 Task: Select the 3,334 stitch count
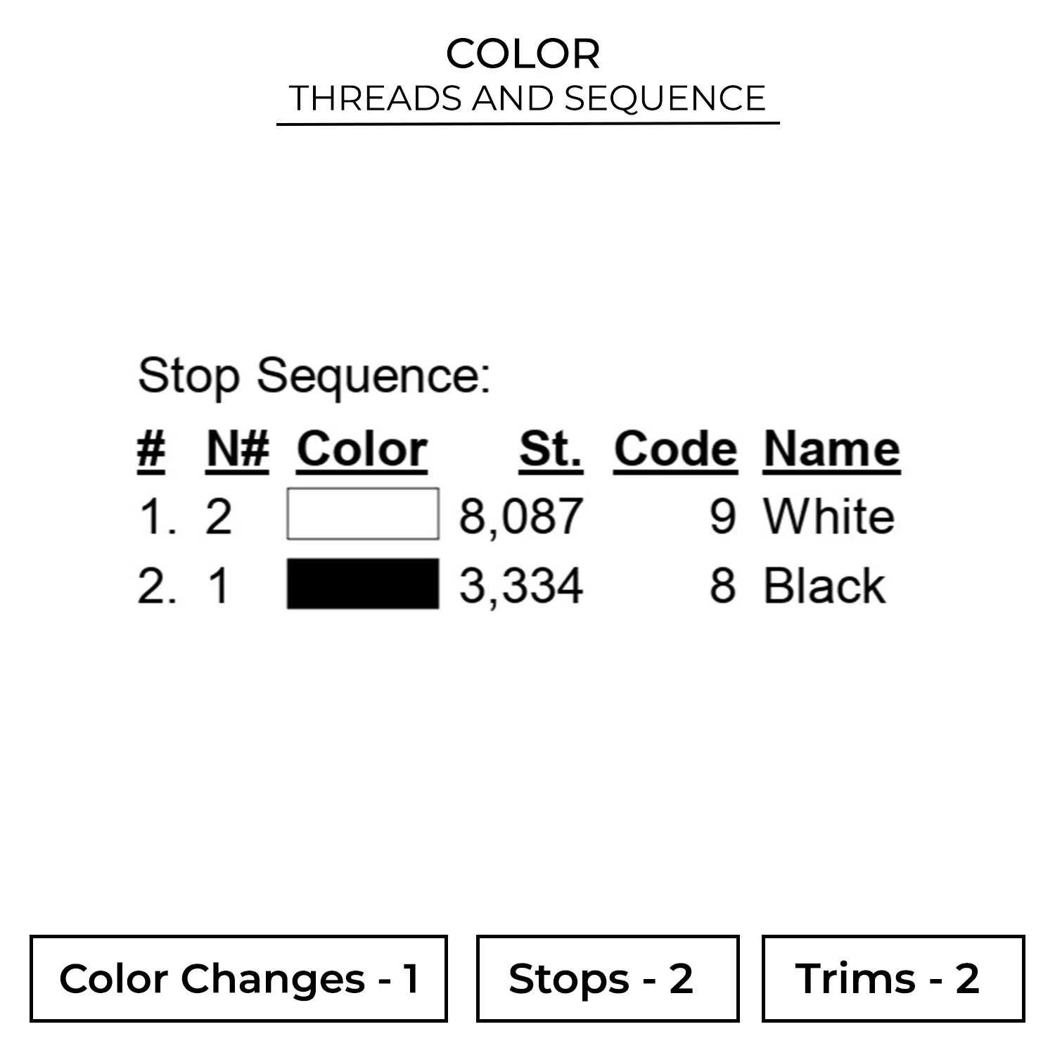521,585
